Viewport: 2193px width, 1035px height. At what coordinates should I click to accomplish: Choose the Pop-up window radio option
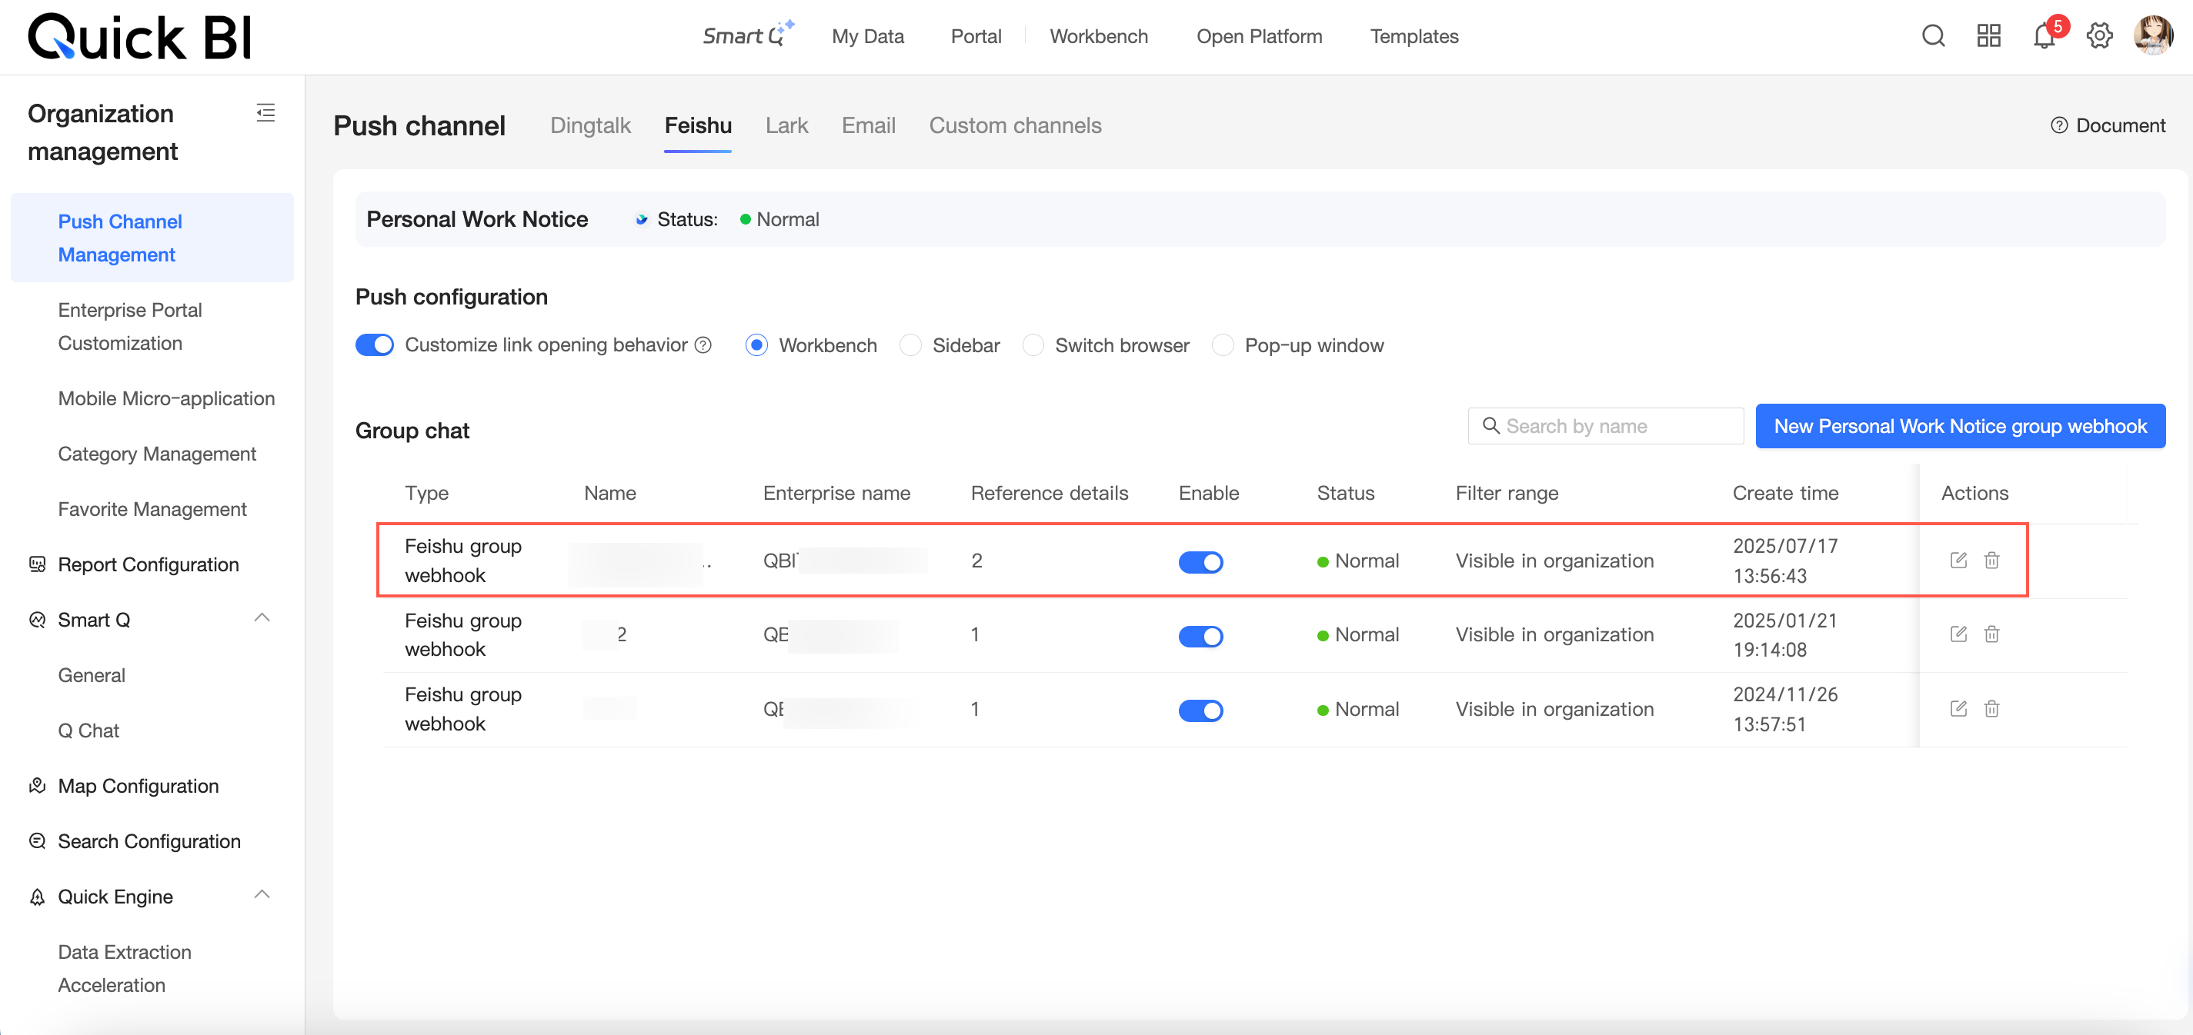1223,344
